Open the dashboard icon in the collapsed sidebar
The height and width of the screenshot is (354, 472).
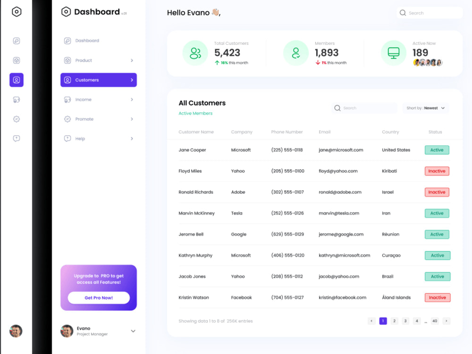coord(17,41)
